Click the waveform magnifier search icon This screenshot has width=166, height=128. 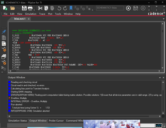coord(4,49)
